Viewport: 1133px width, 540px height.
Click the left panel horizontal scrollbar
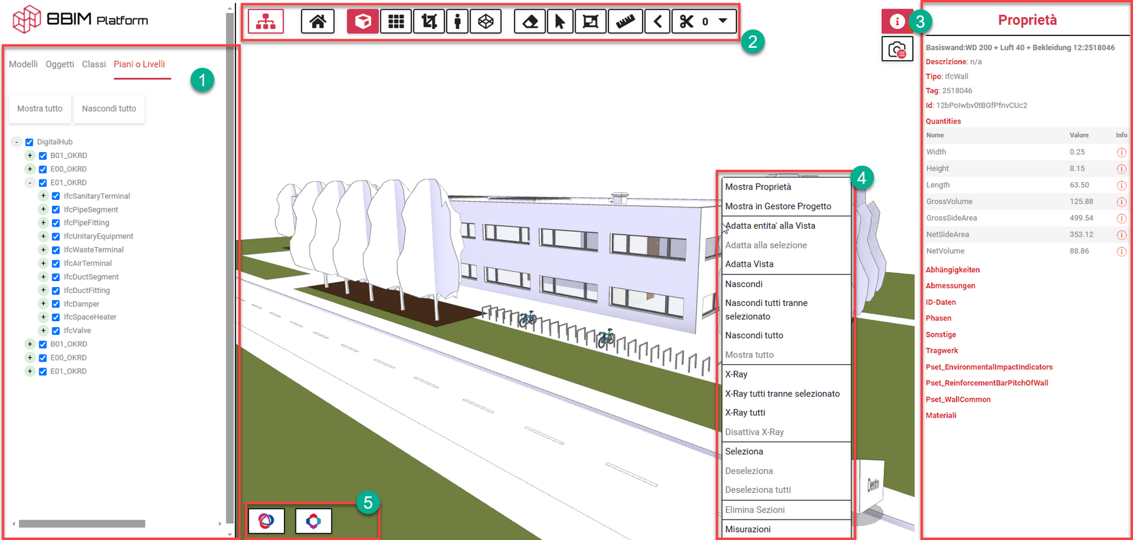pyautogui.click(x=82, y=524)
